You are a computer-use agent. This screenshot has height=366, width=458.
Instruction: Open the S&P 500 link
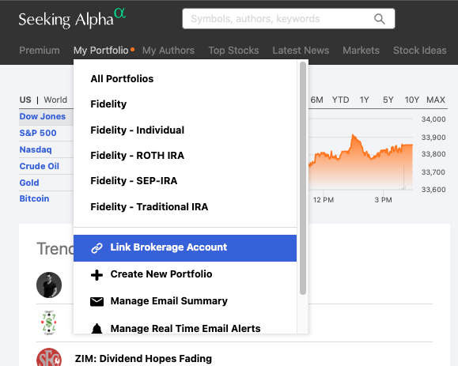click(x=38, y=133)
